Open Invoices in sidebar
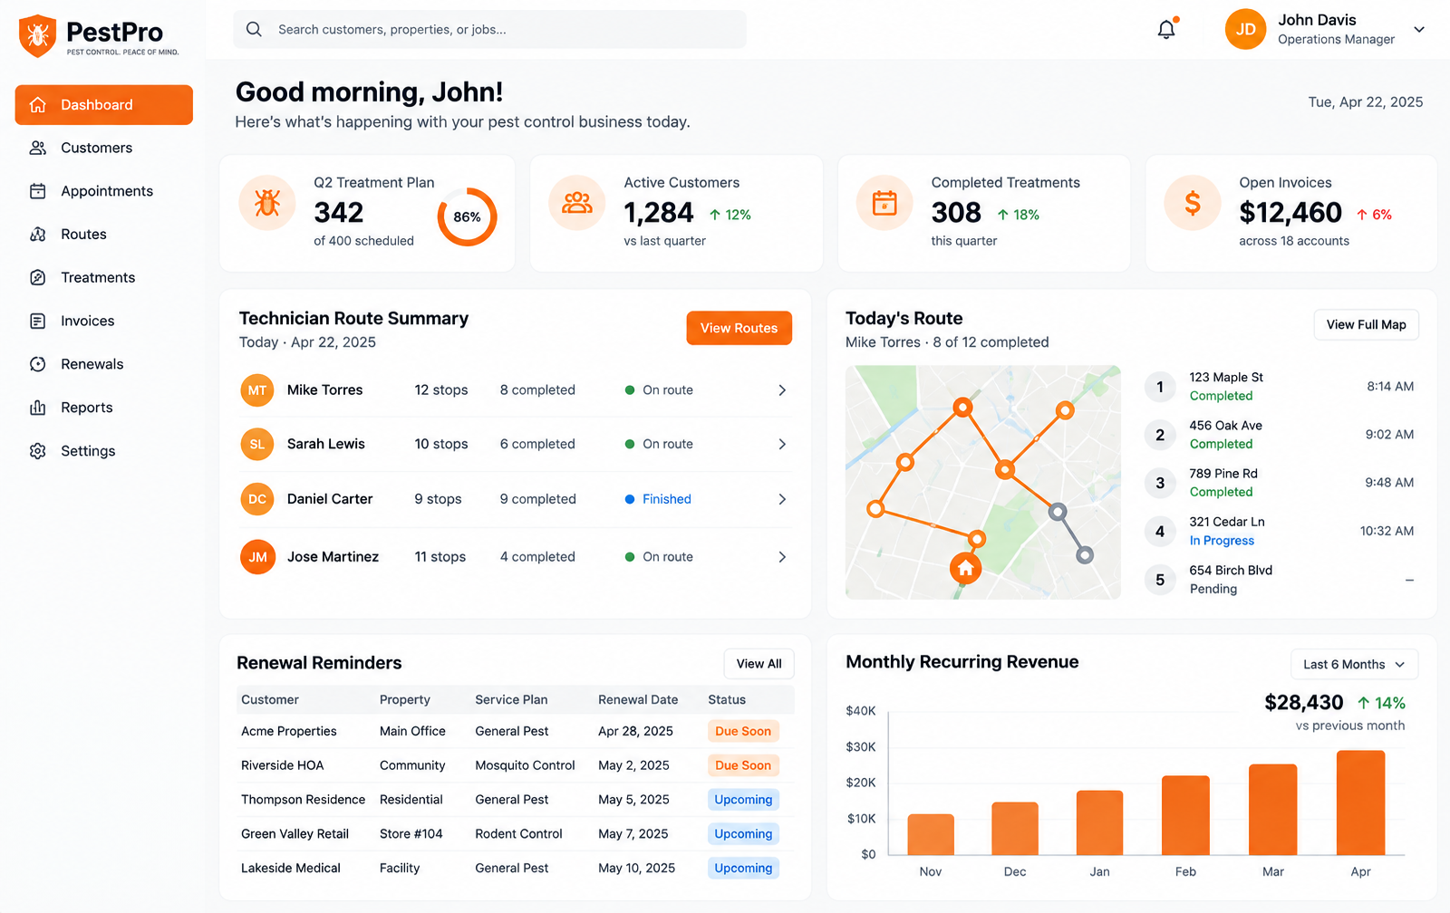1450x913 pixels. coord(104,321)
